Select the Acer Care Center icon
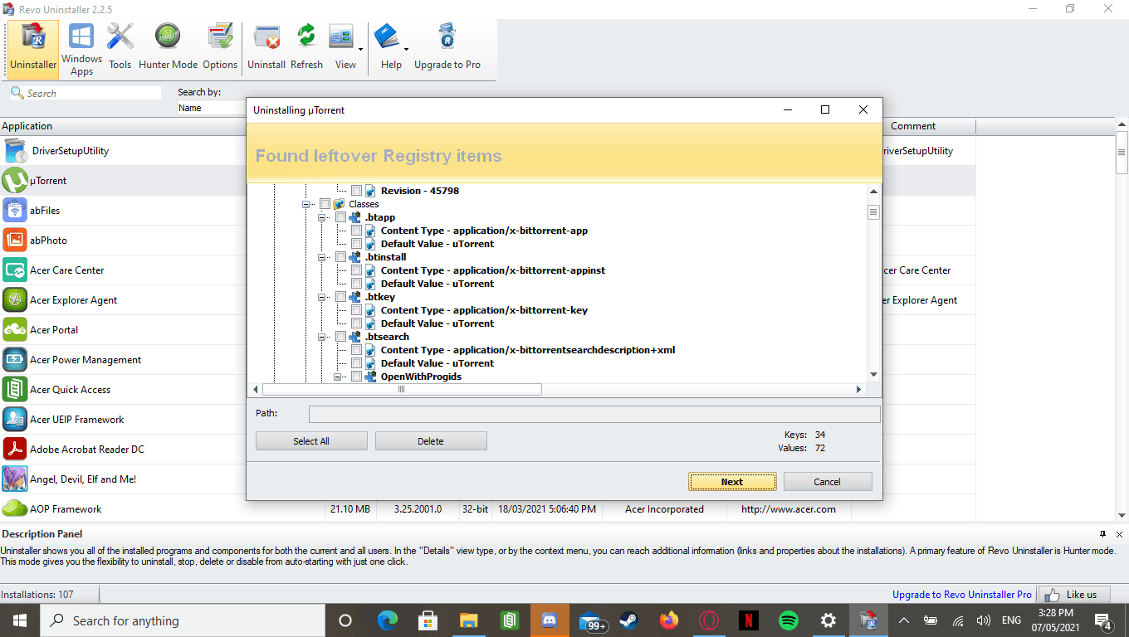This screenshot has width=1129, height=637. click(15, 270)
